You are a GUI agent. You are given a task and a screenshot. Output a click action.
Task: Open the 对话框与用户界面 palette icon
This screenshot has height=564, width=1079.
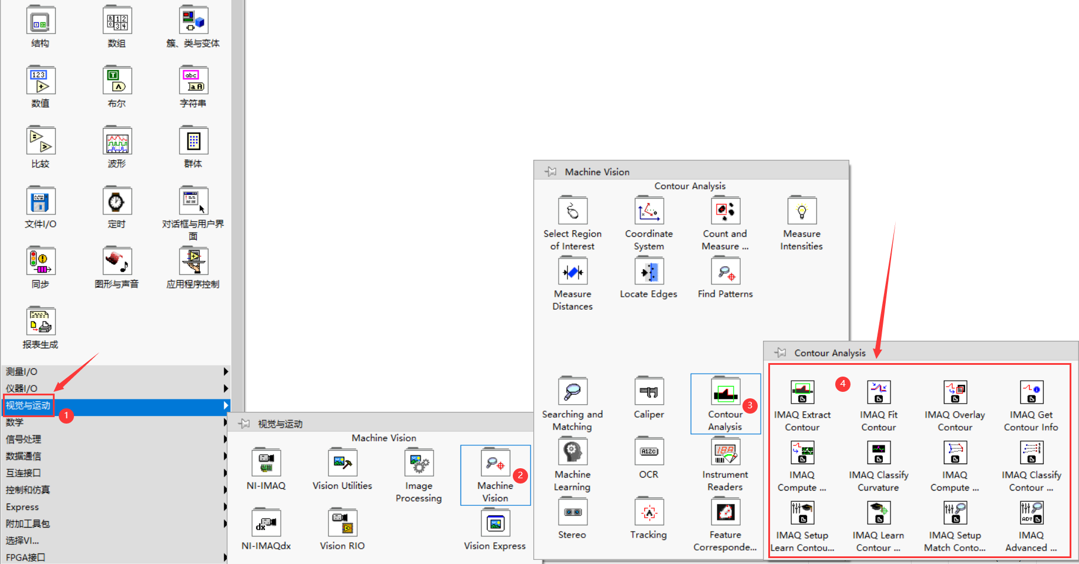(193, 202)
